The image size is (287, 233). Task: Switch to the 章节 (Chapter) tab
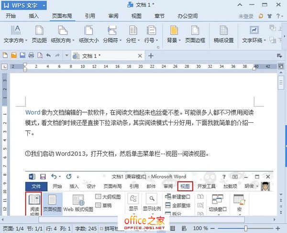pos(159,16)
